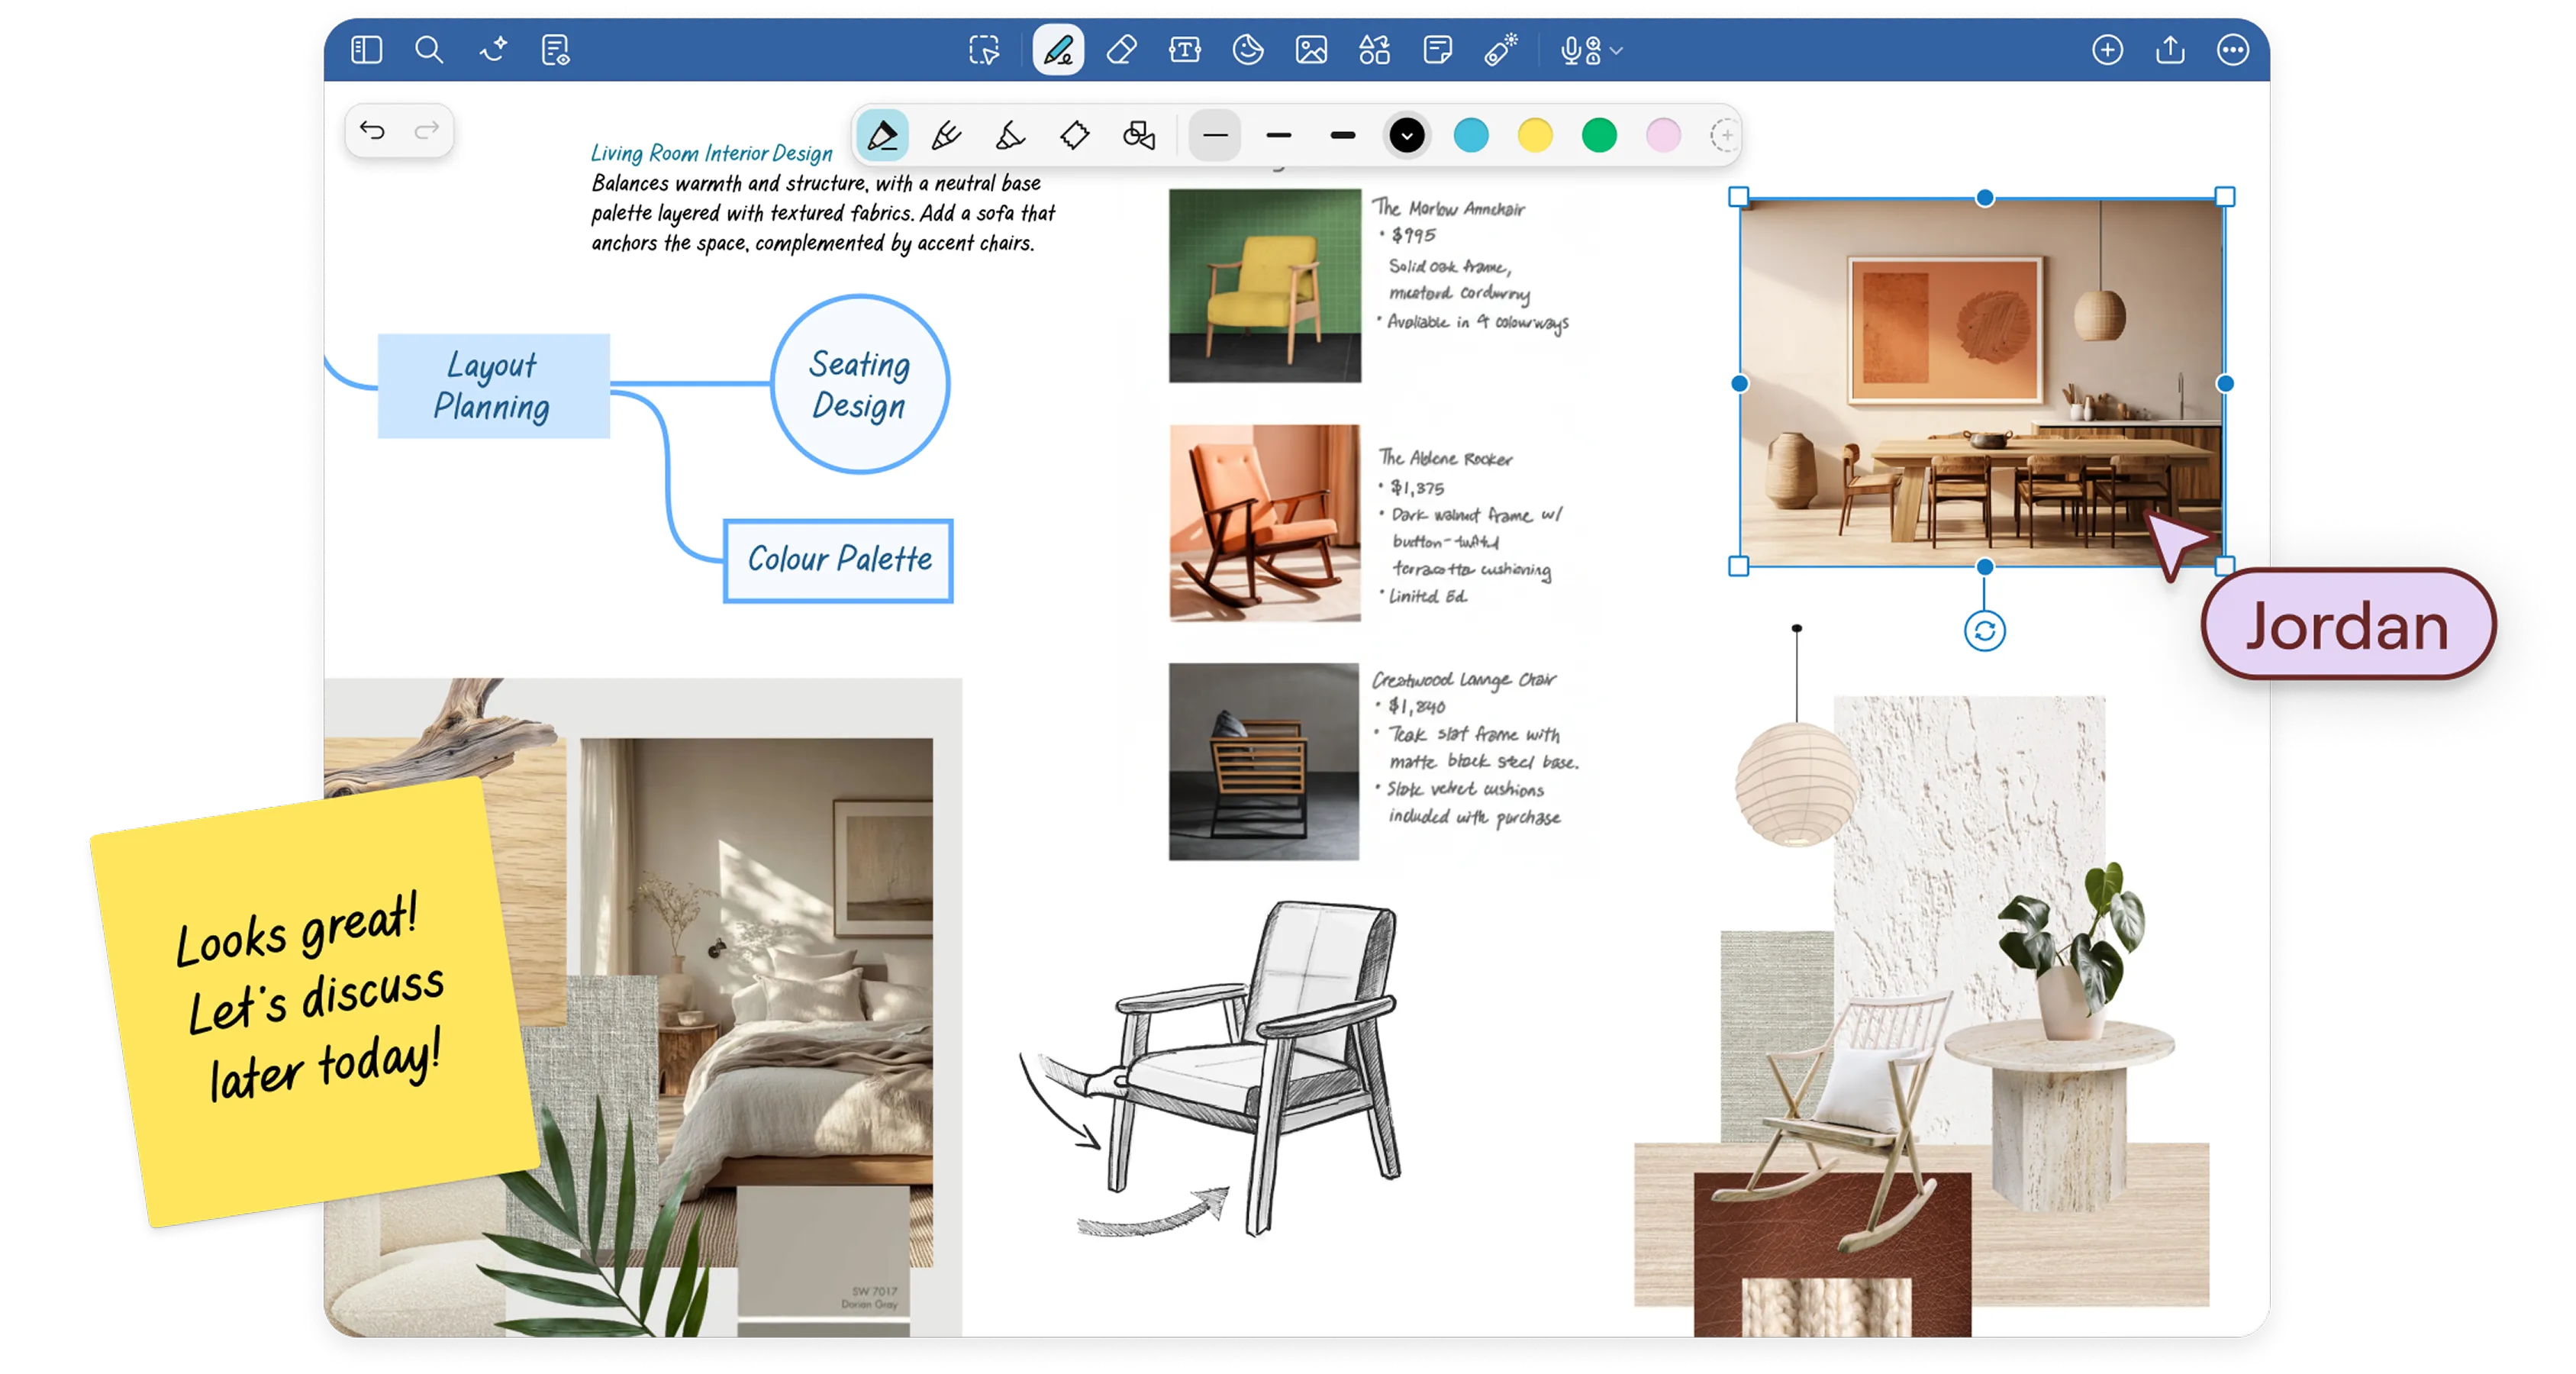Select the thickest stroke width

click(1343, 135)
